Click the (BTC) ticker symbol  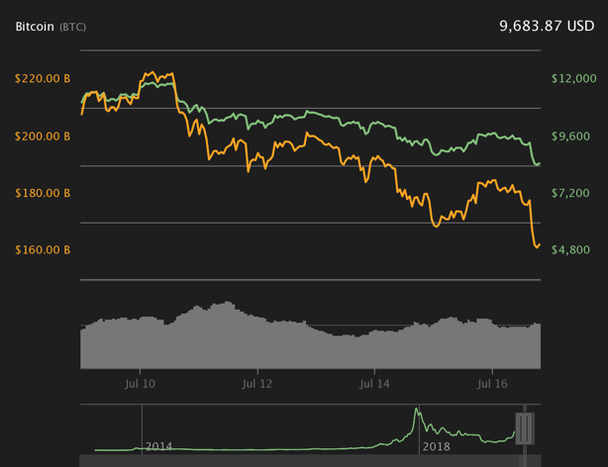click(x=73, y=27)
